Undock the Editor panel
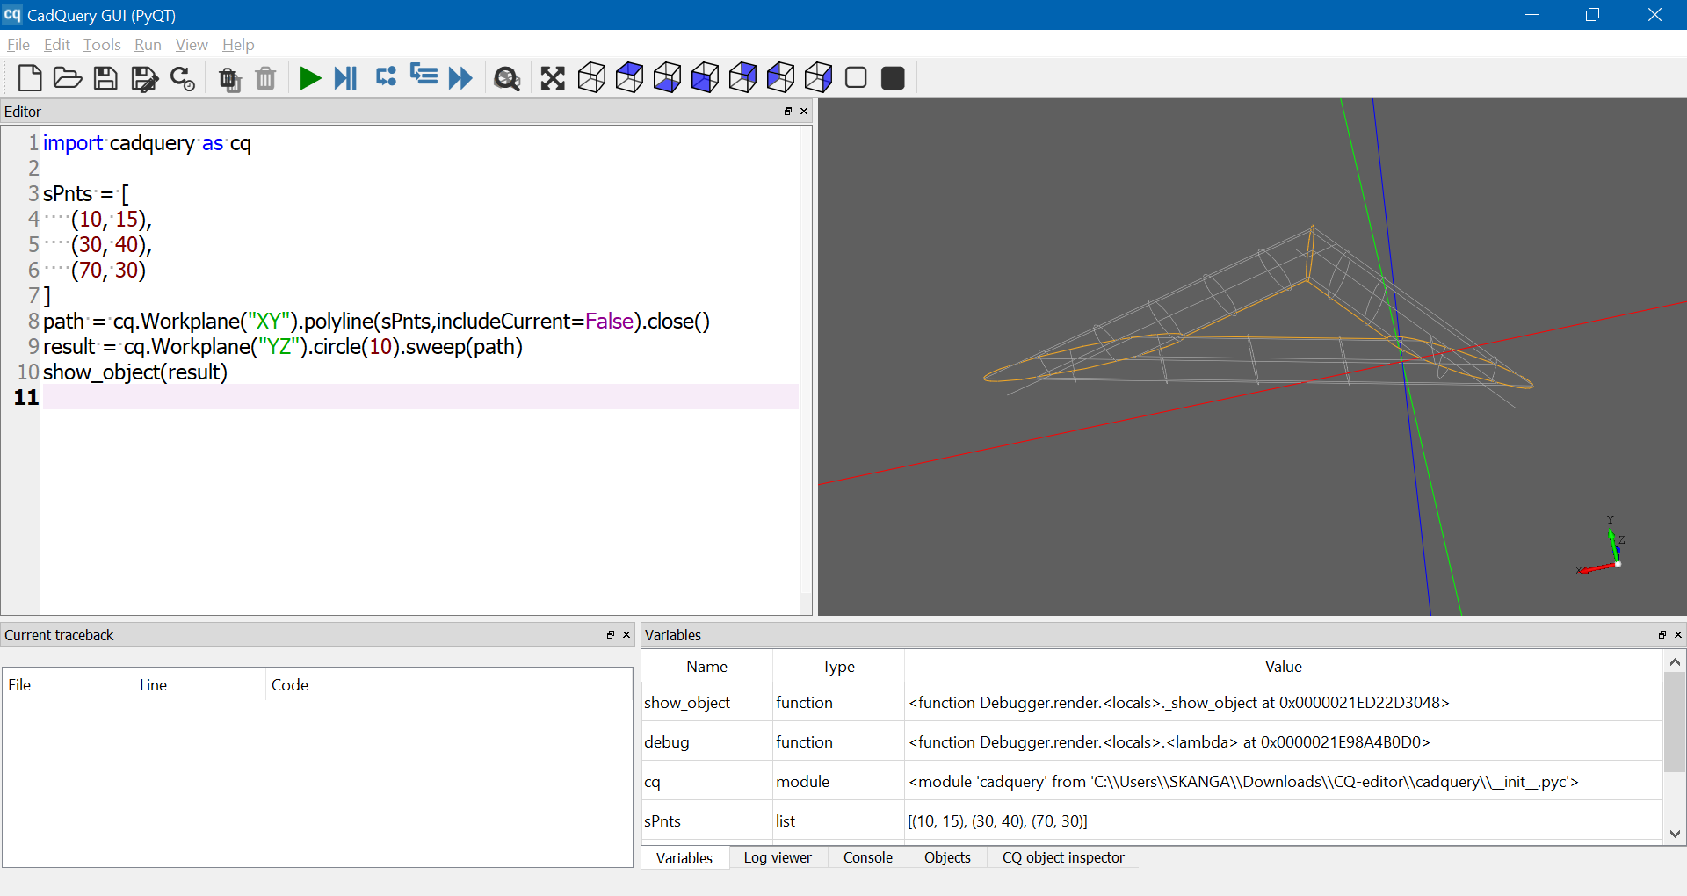1687x896 pixels. pyautogui.click(x=788, y=112)
